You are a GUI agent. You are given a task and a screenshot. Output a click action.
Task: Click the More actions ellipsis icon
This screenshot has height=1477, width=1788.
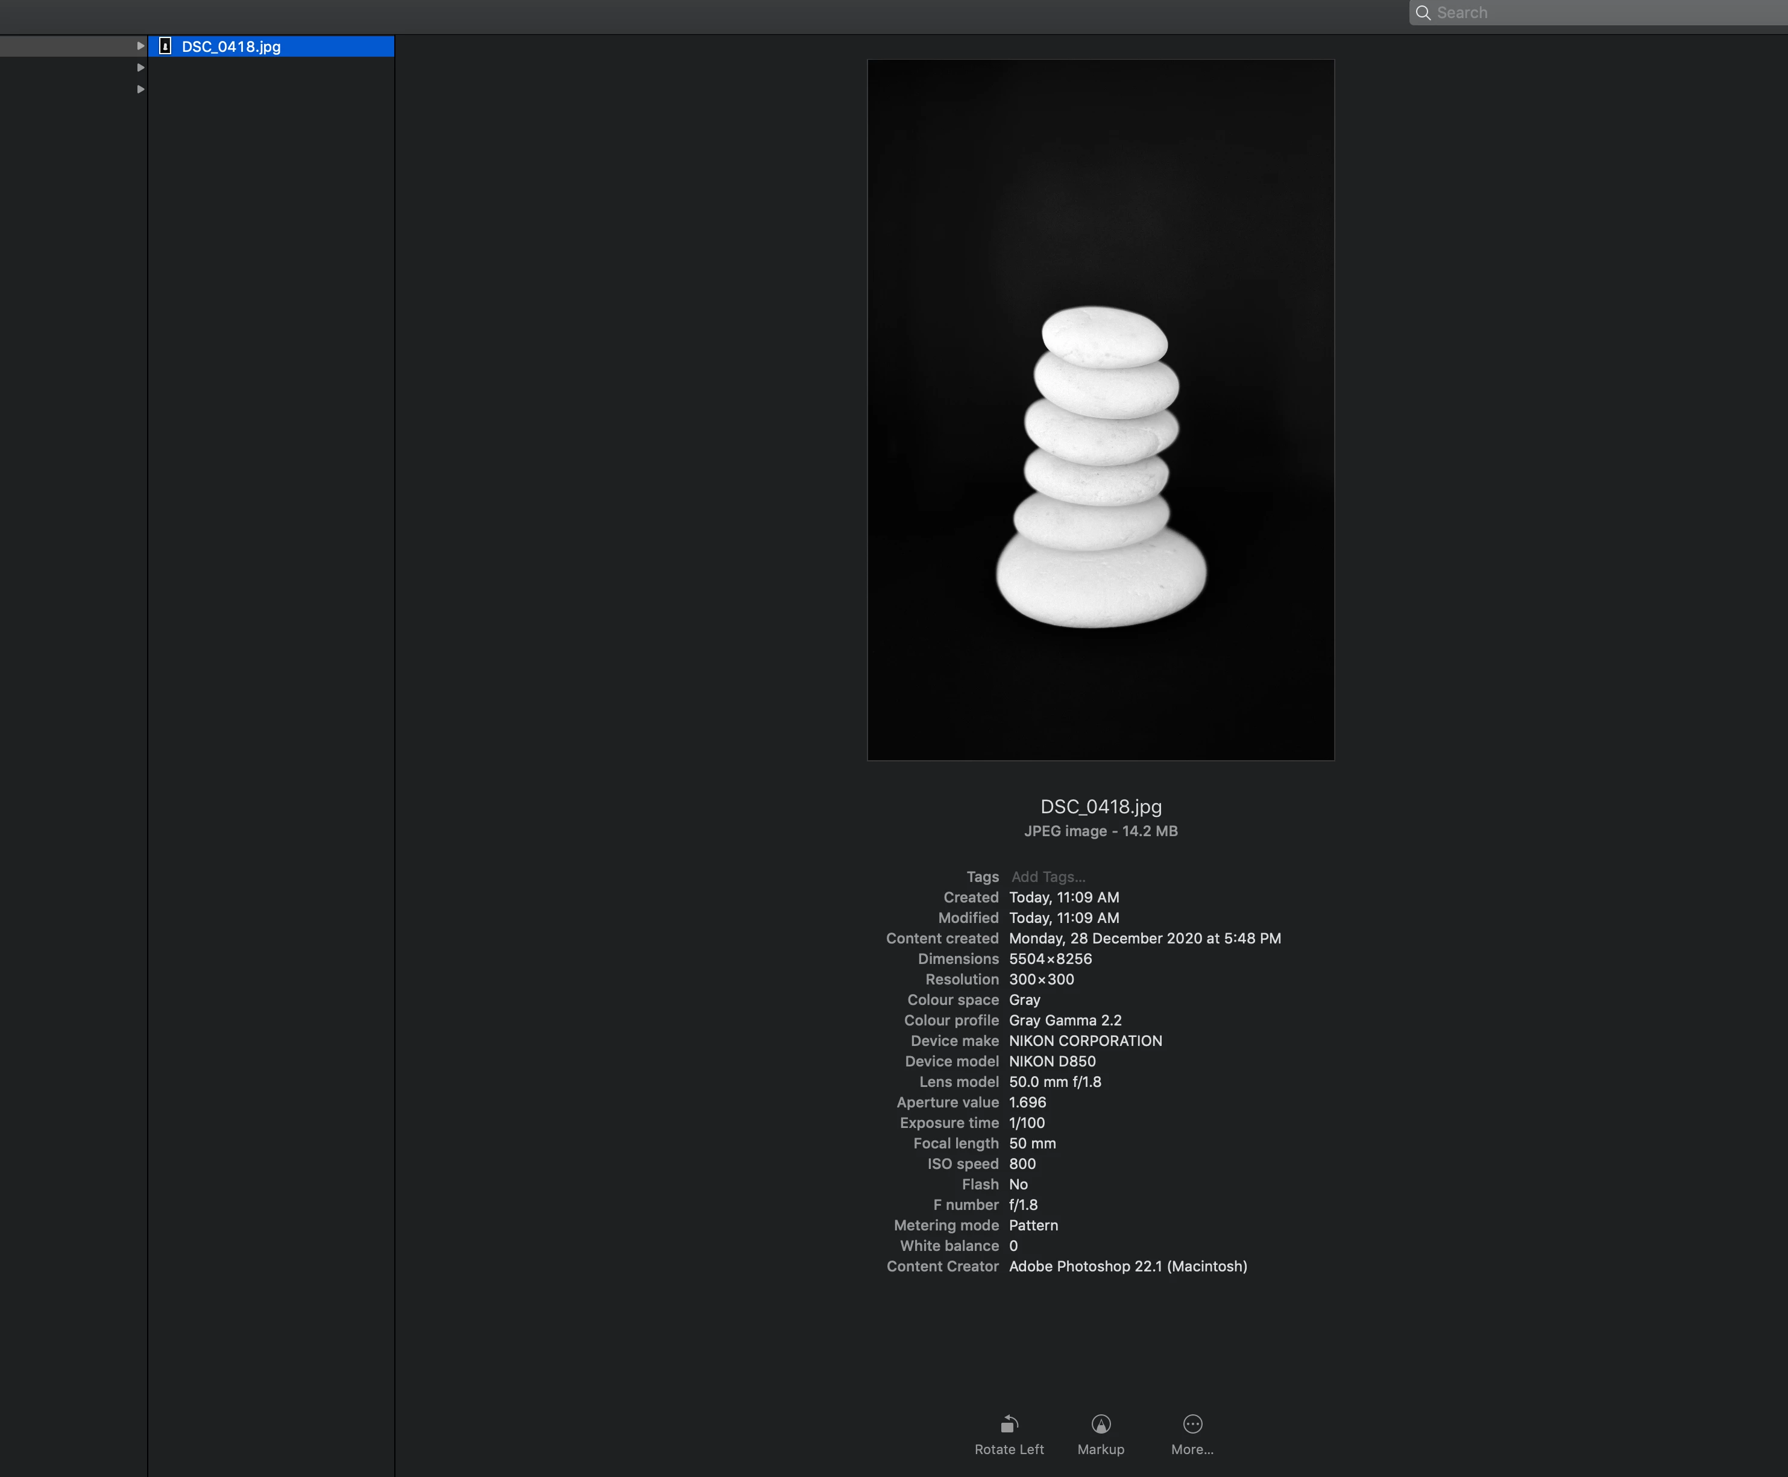(x=1192, y=1423)
